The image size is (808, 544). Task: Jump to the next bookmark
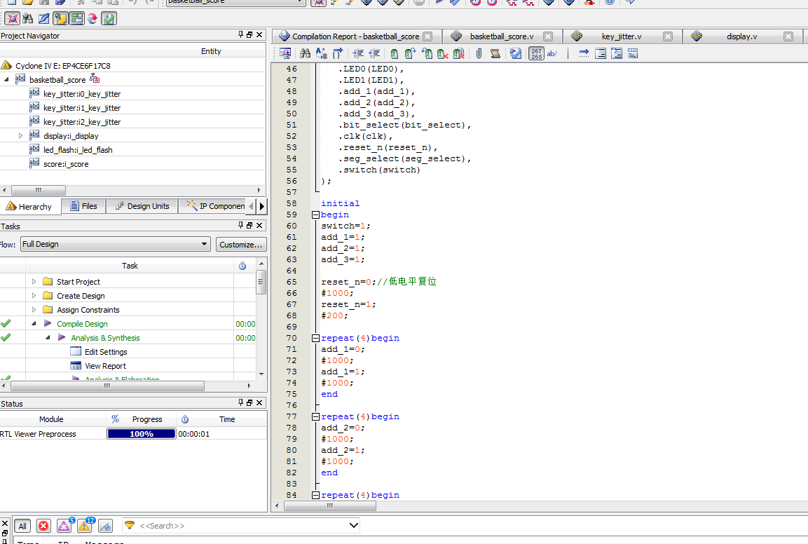point(410,53)
